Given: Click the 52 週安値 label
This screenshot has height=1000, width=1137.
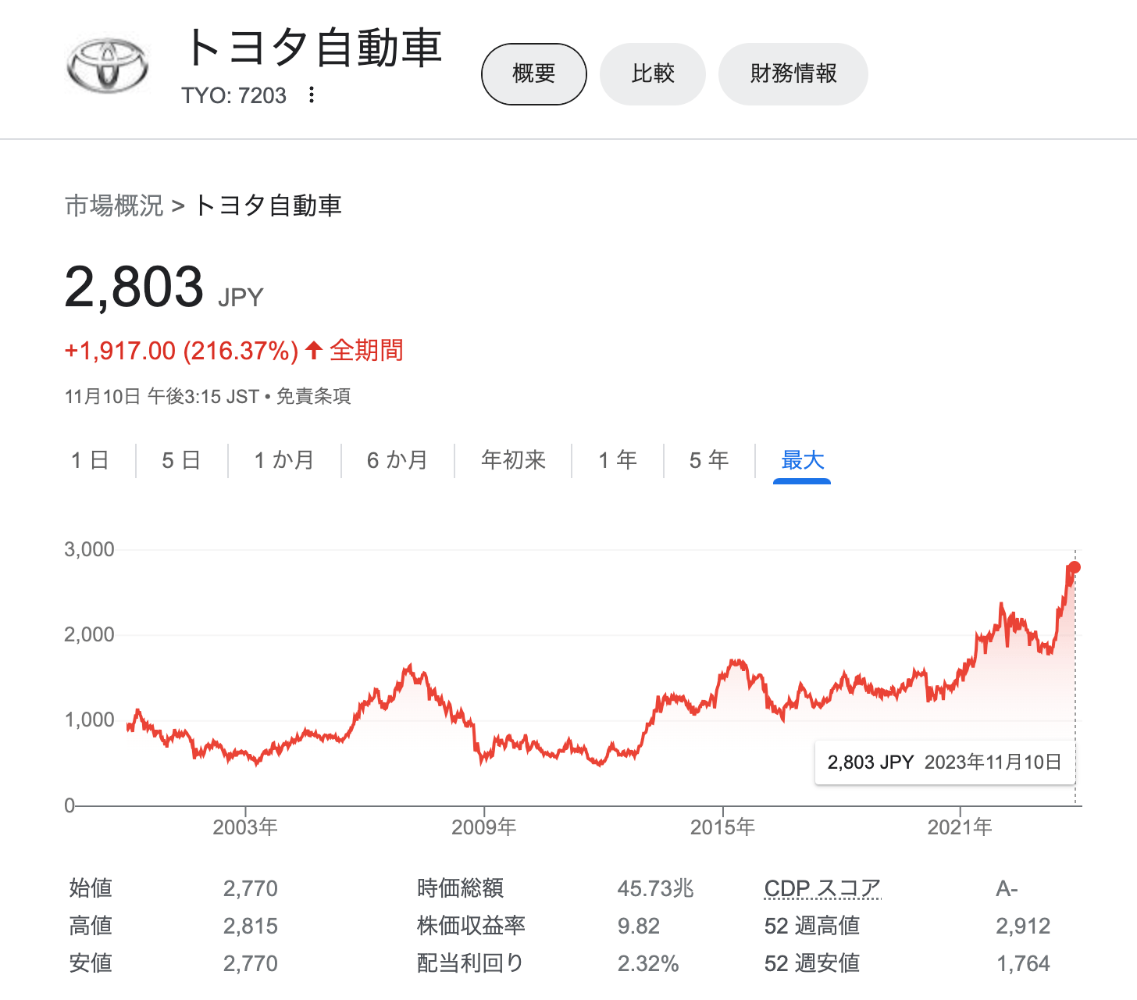Looking at the screenshot, I should coord(812,963).
